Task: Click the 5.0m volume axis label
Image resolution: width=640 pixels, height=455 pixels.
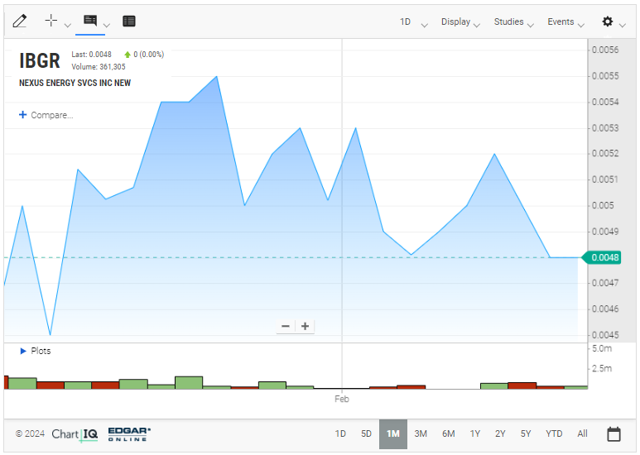Action: pyautogui.click(x=602, y=349)
